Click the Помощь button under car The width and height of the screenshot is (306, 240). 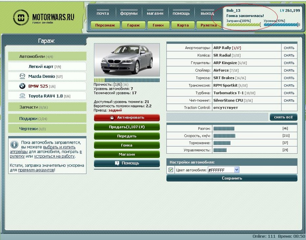pos(127,163)
